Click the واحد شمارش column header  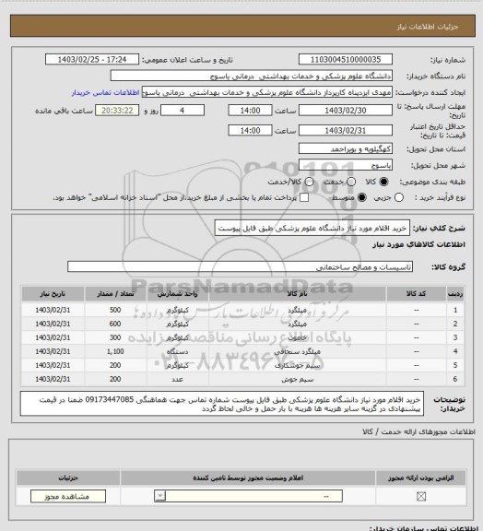(178, 294)
